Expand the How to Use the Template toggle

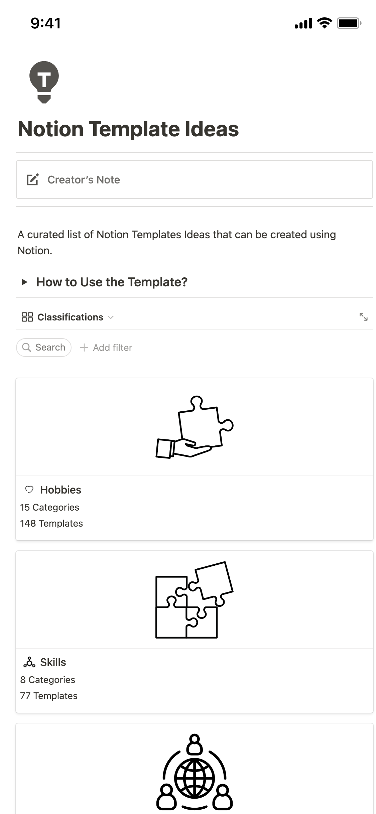(x=24, y=282)
